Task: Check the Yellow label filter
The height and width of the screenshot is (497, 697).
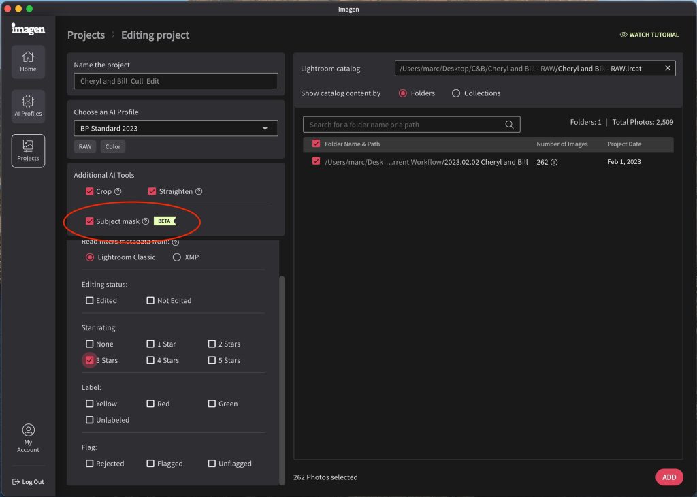Action: [x=89, y=404]
